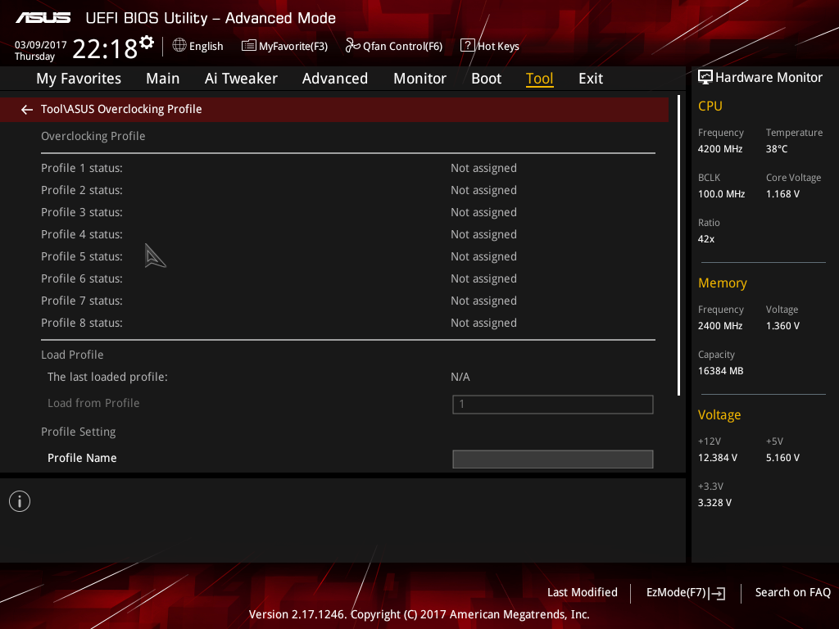
Task: Select the Tool tab
Action: tap(539, 79)
